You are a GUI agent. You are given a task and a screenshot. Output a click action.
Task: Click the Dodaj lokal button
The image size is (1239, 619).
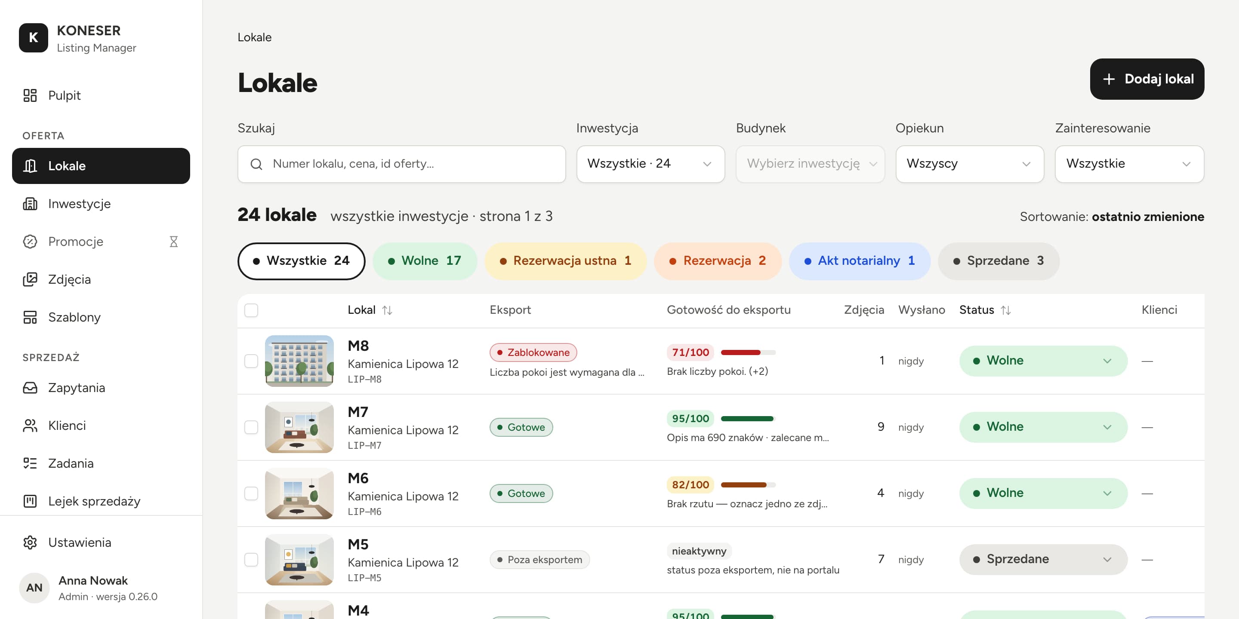click(1147, 79)
